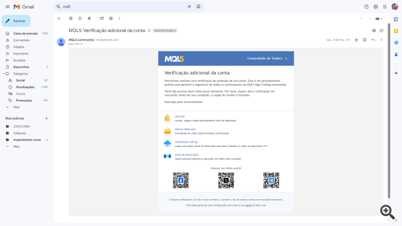
Task: Open the Comunidade de Traders link
Action: click(267, 58)
